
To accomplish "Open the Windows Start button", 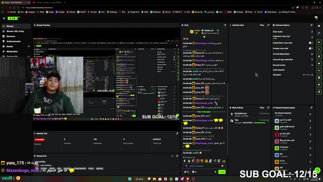I will 130,179.
